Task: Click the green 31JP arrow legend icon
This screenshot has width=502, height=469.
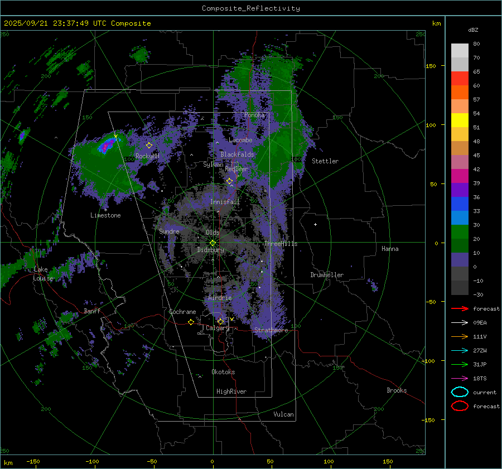Action: (460, 364)
